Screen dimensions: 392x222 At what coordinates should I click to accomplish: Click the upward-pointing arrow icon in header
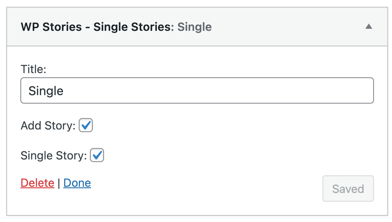(368, 27)
